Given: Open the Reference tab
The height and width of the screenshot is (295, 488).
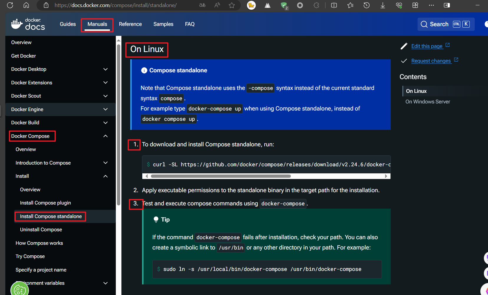Looking at the screenshot, I should 130,24.
